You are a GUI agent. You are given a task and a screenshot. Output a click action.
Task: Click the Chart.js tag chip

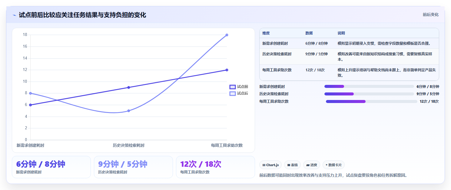coord(270,165)
